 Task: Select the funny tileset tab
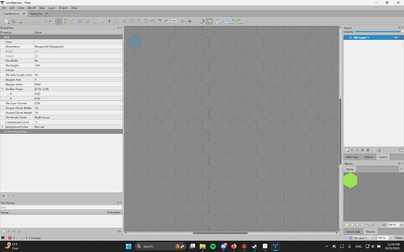pyautogui.click(x=350, y=169)
